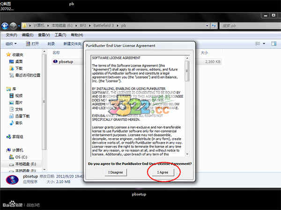Toggle the preview pane icon

pos(274,44)
